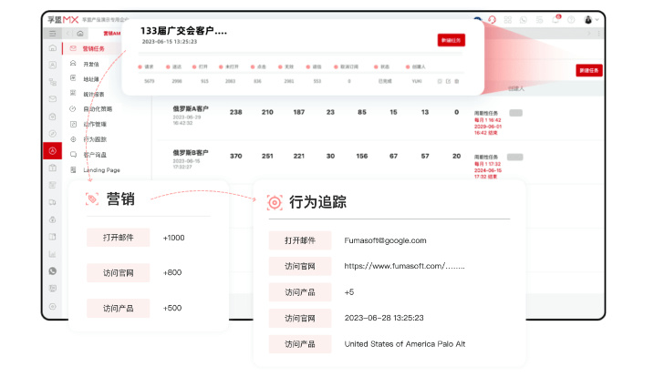Open the fumasoft.com URL in tracking card
Screen dimensions: 654x387
click(404, 266)
